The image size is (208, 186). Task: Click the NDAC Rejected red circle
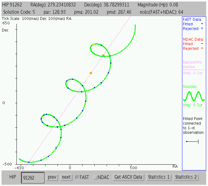click(x=202, y=48)
